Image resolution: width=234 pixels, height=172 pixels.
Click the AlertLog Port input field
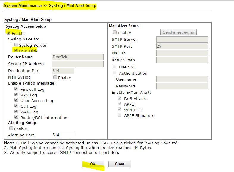(63, 135)
